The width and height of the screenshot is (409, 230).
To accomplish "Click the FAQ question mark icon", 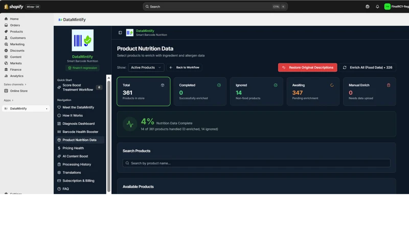I will pos(59,189).
